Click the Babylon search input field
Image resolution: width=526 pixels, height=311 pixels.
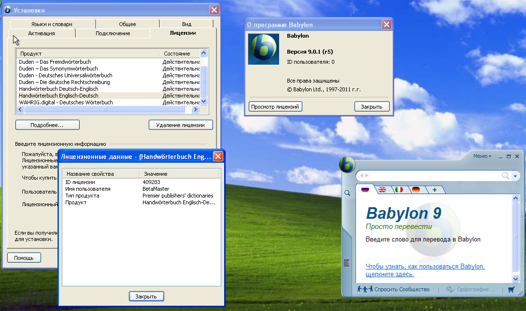coord(435,175)
